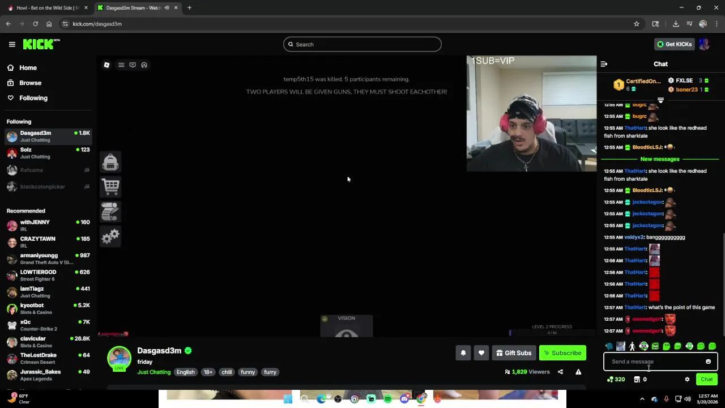Screen dimensions: 725x408
Task: Collapse chat panel with arrow icon
Action: (x=604, y=64)
